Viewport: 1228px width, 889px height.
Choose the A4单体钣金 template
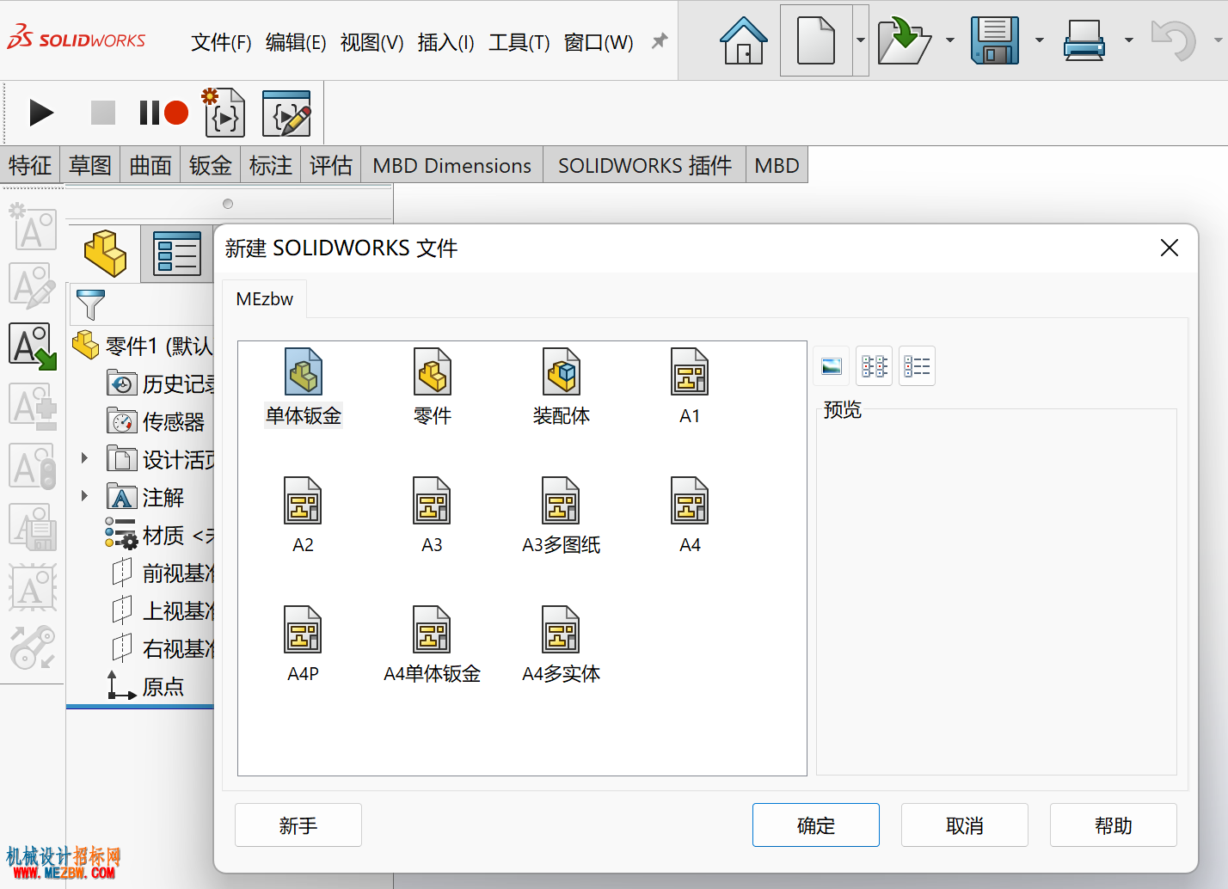pos(432,645)
